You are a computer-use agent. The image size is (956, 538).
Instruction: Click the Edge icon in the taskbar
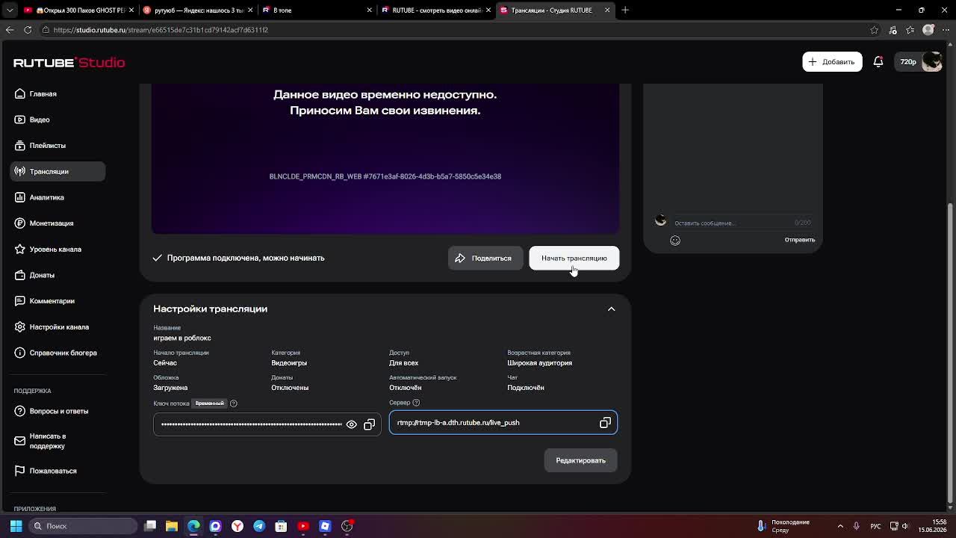[x=193, y=526]
